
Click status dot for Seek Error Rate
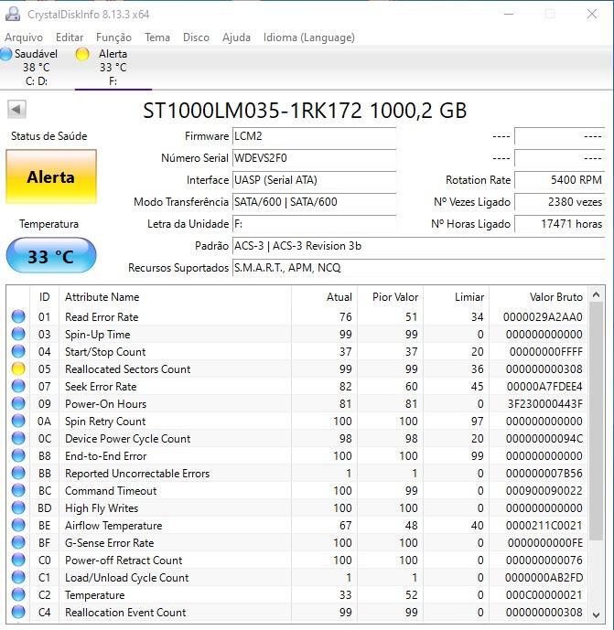coord(18,386)
